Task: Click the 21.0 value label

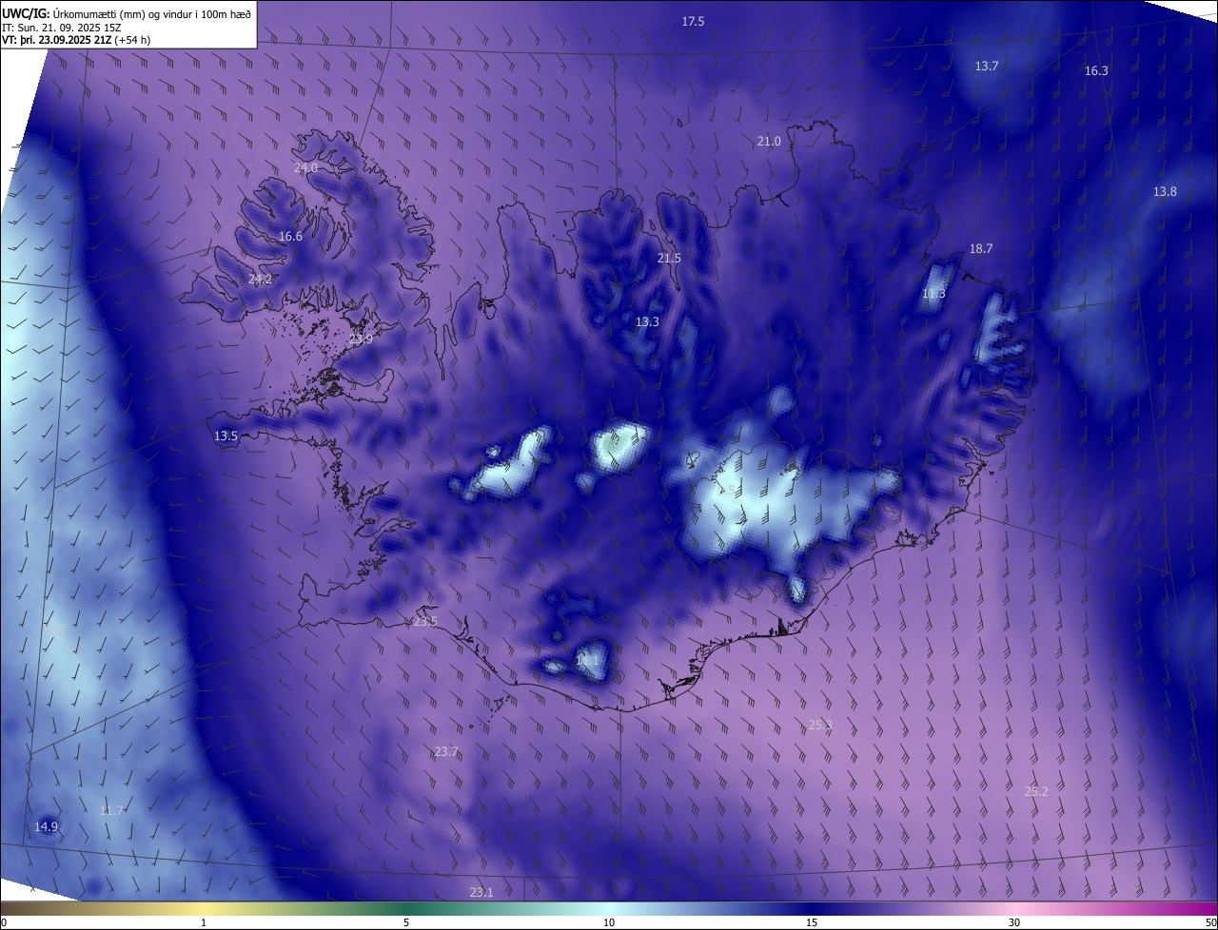Action: 769,141
